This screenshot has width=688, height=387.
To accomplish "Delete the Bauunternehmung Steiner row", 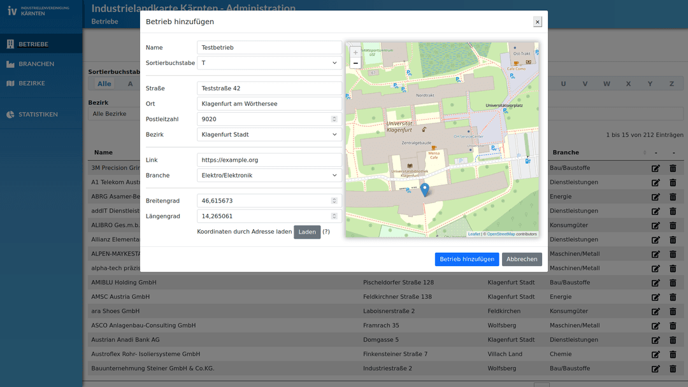I will (673, 369).
